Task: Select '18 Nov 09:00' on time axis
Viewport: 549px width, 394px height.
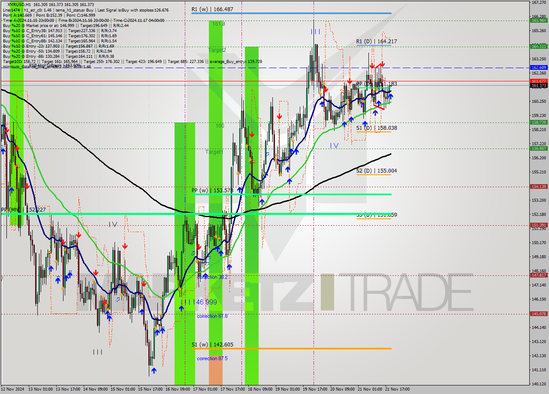Action: click(260, 389)
